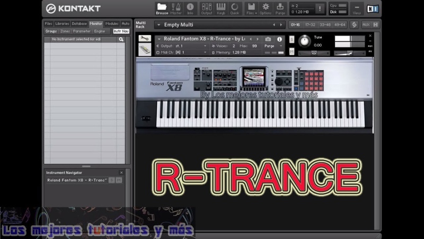The height and width of the screenshot is (239, 424).
Task: Close the Instrument Navigator pane
Action: (121, 173)
